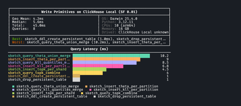Screen dimensions: 241x106
Task: Click the orange sketch_insert_theta_per_partition legend swatch
Action: point(86,86)
